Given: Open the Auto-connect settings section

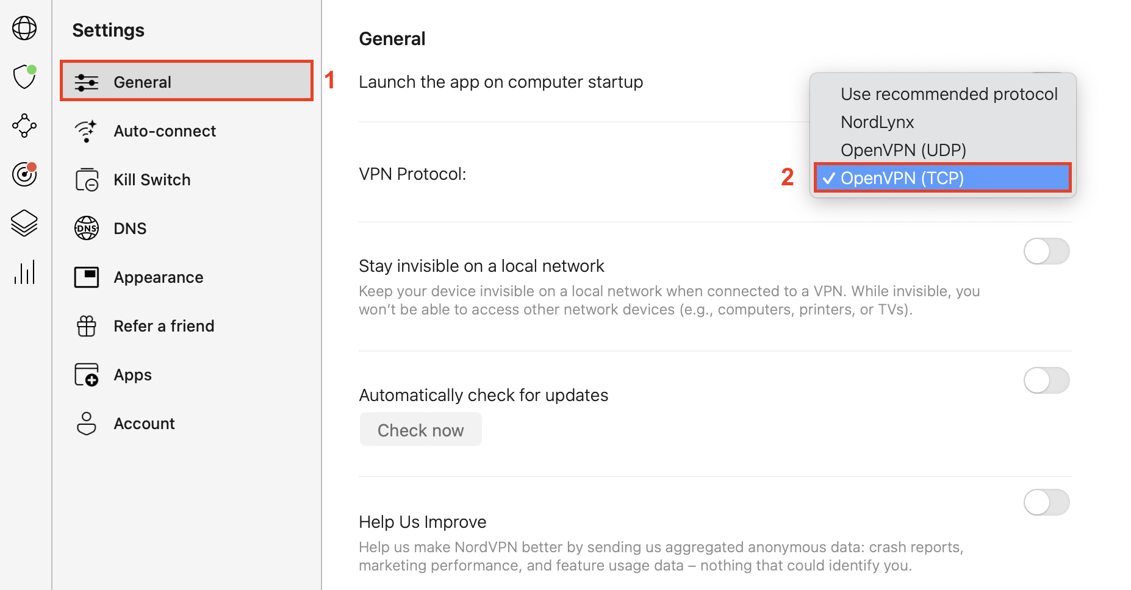Looking at the screenshot, I should [165, 131].
